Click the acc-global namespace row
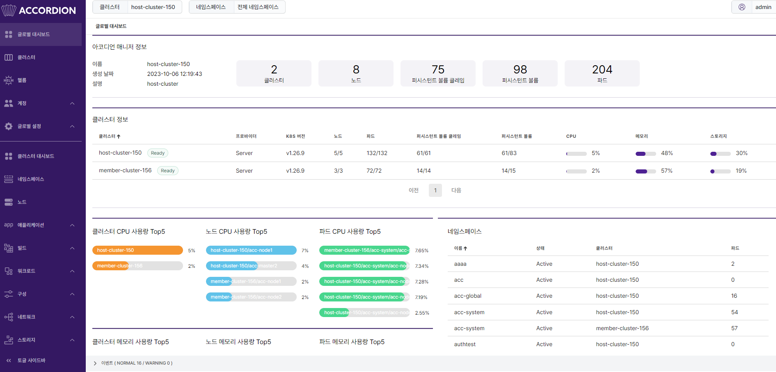The height and width of the screenshot is (372, 776). pyautogui.click(x=608, y=296)
